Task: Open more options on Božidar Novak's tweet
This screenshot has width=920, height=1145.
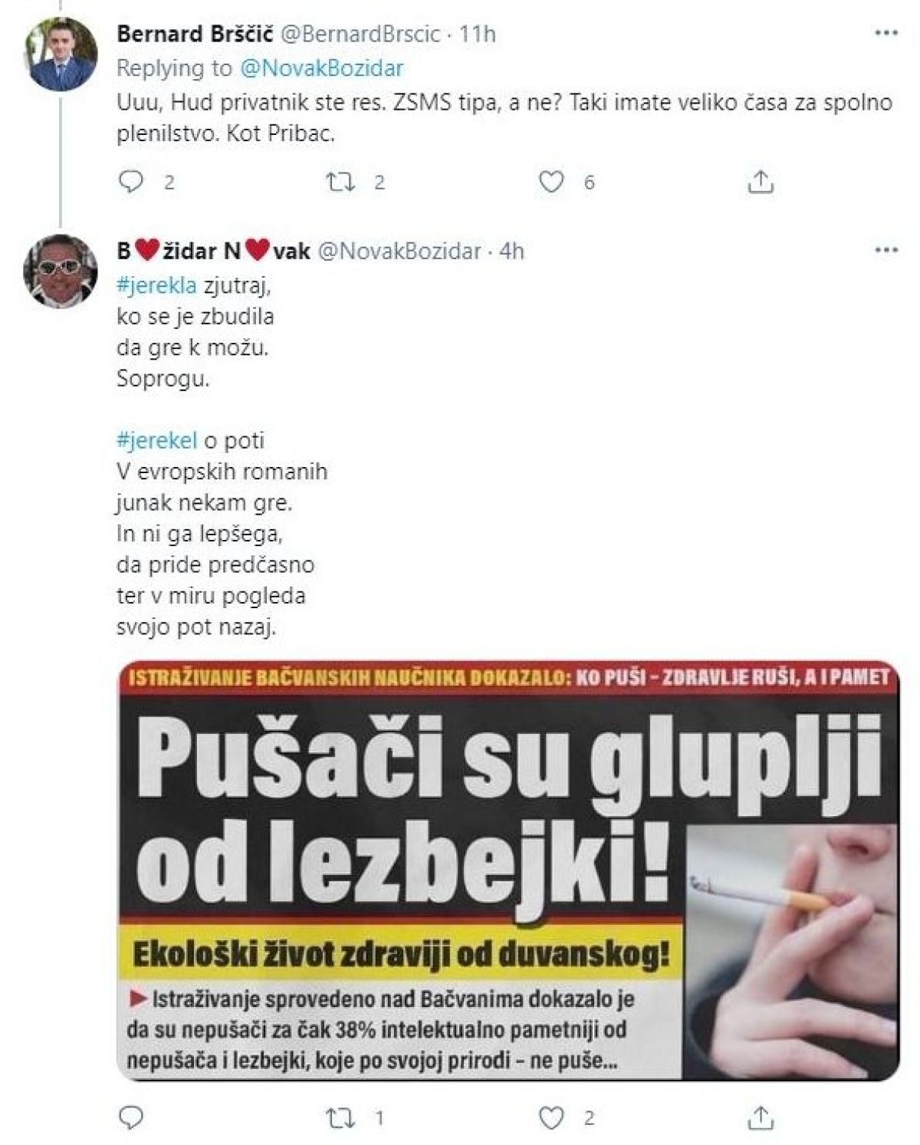Action: click(886, 251)
